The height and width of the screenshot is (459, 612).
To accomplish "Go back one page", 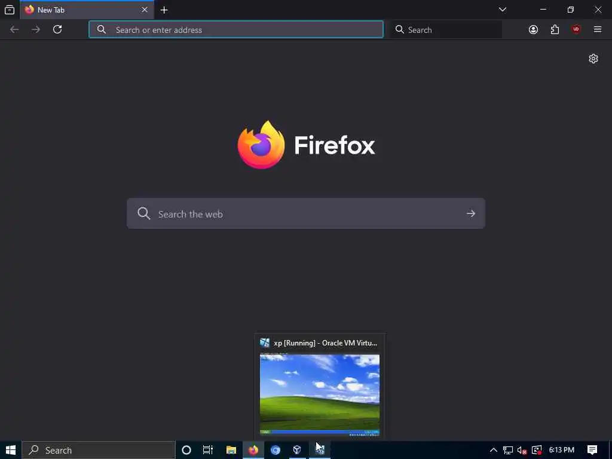I will (14, 29).
